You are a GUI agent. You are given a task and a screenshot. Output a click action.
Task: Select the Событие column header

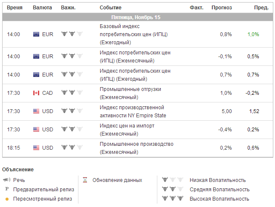click(110, 8)
